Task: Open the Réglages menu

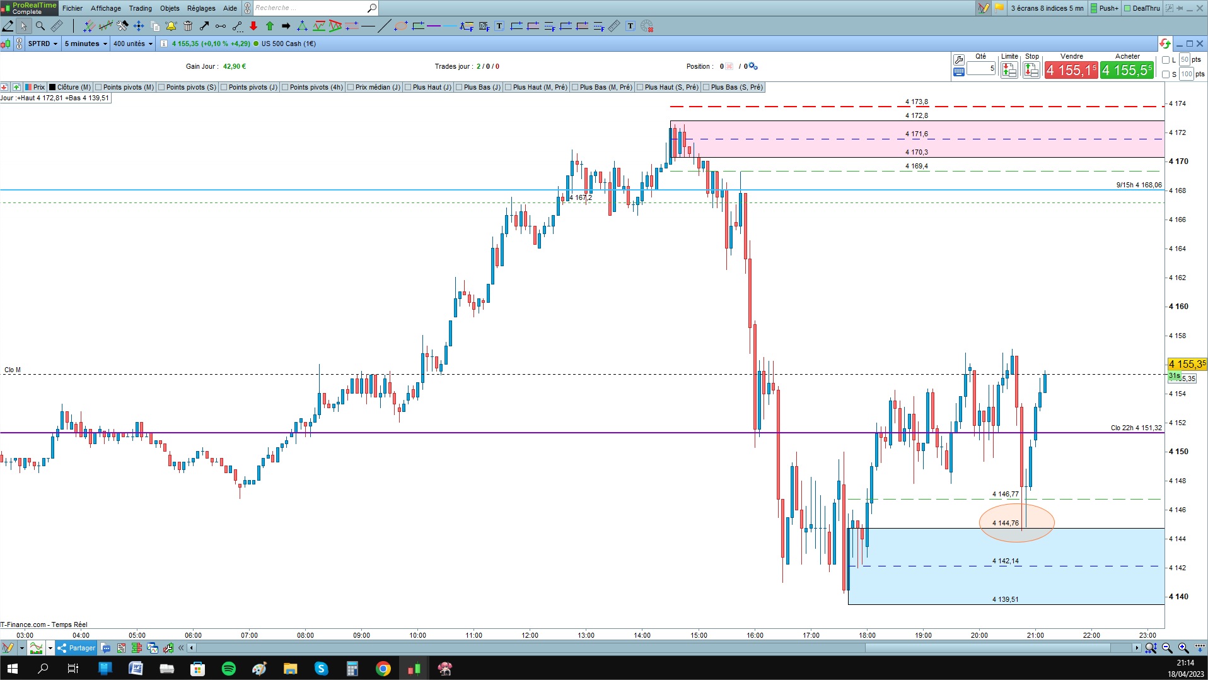Action: 201,8
